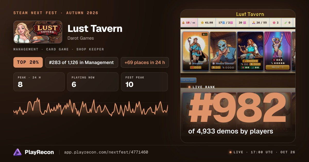Click the money bag icon beside 18 / 48
The height and width of the screenshot is (162, 309).
point(183,23)
